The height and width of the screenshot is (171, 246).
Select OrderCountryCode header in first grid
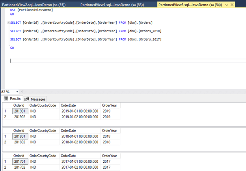pyautogui.click(x=44, y=105)
